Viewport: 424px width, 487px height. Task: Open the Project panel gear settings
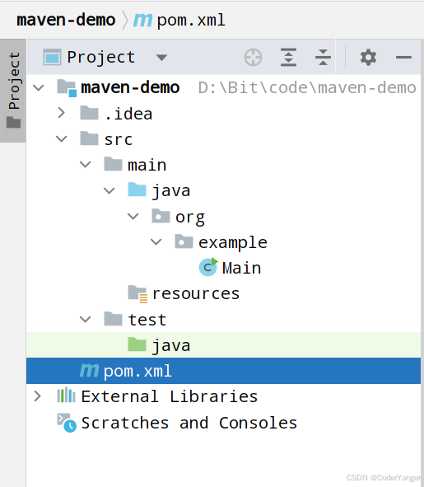click(368, 58)
